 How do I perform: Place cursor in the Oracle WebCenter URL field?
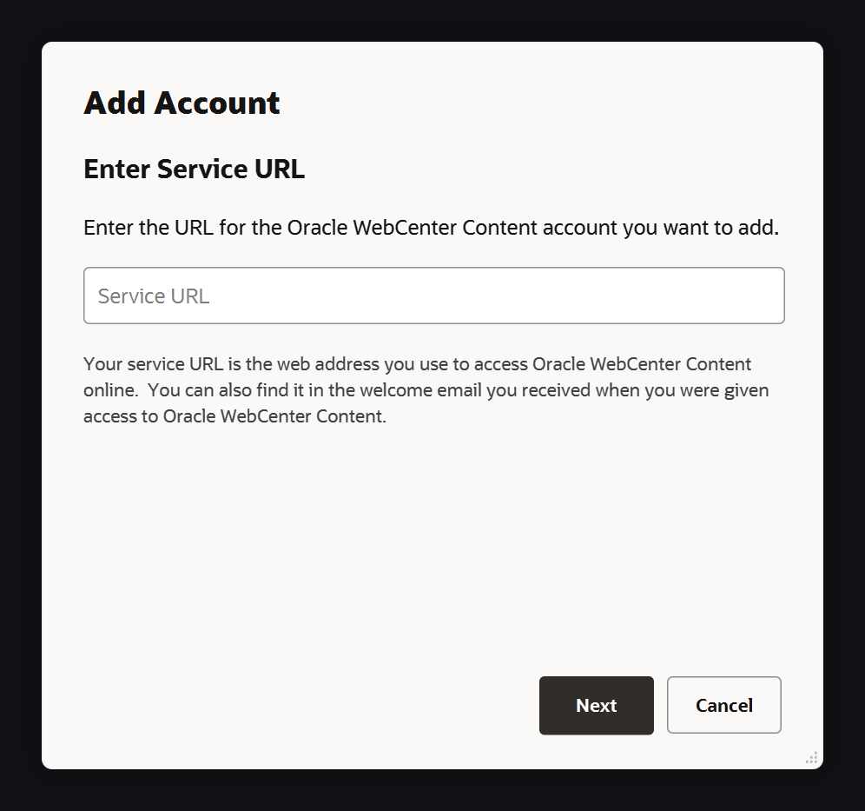click(433, 296)
